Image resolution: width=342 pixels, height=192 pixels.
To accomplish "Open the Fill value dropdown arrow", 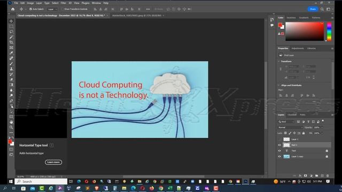I will pyautogui.click(x=322, y=133).
